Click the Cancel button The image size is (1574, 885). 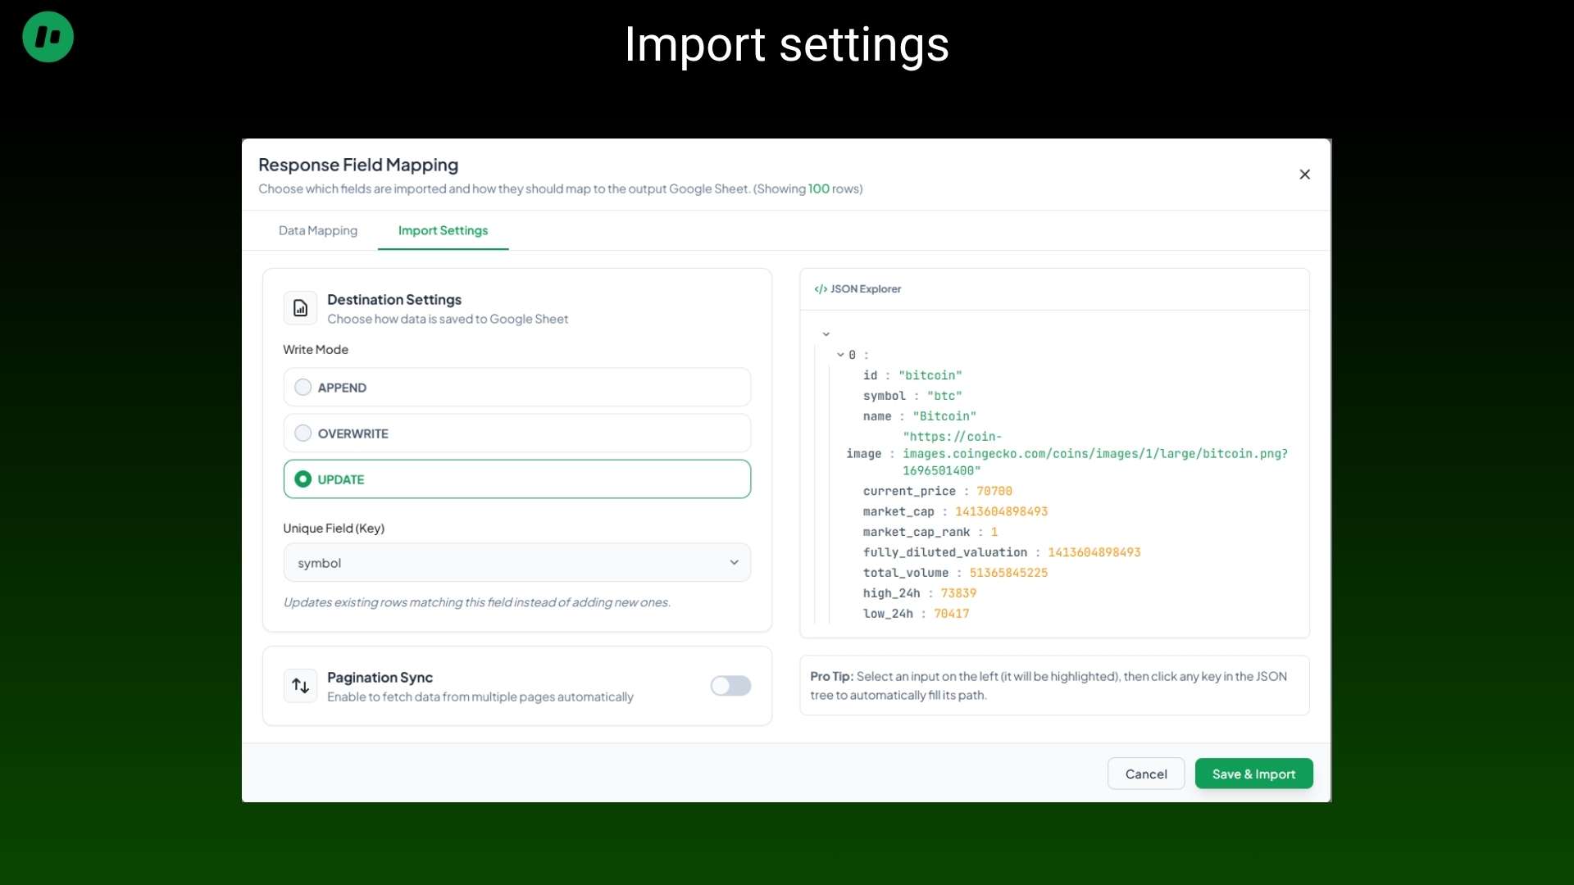(x=1144, y=774)
